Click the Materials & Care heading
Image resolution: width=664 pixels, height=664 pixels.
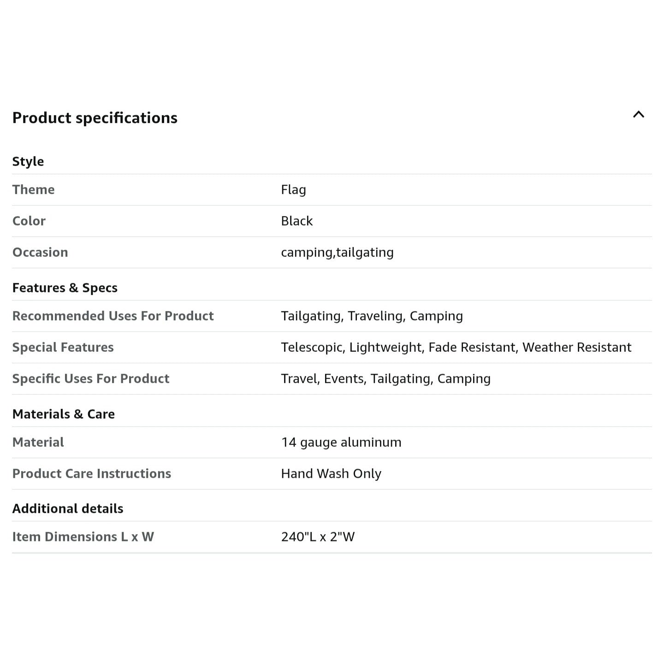pyautogui.click(x=64, y=414)
